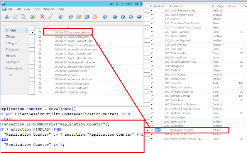Open the Tools menu
This screenshot has height=153, width=247.
point(37,9)
